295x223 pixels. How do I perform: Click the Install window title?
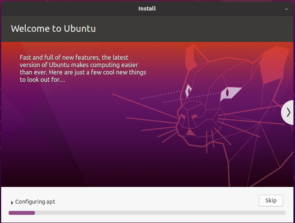[147, 9]
